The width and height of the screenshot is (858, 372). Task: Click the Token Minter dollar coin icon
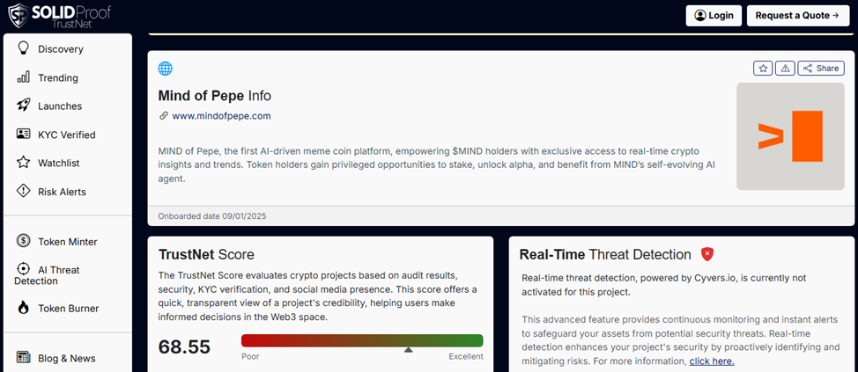23,241
